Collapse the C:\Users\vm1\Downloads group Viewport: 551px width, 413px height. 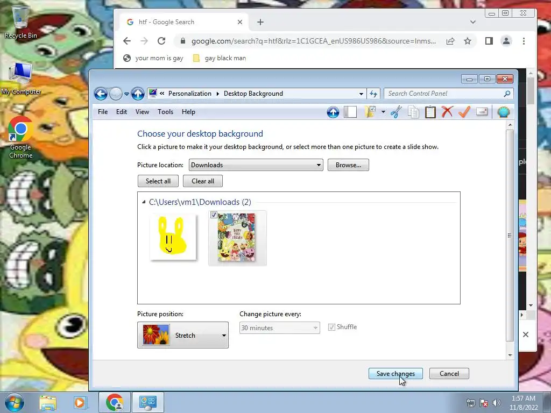click(144, 202)
